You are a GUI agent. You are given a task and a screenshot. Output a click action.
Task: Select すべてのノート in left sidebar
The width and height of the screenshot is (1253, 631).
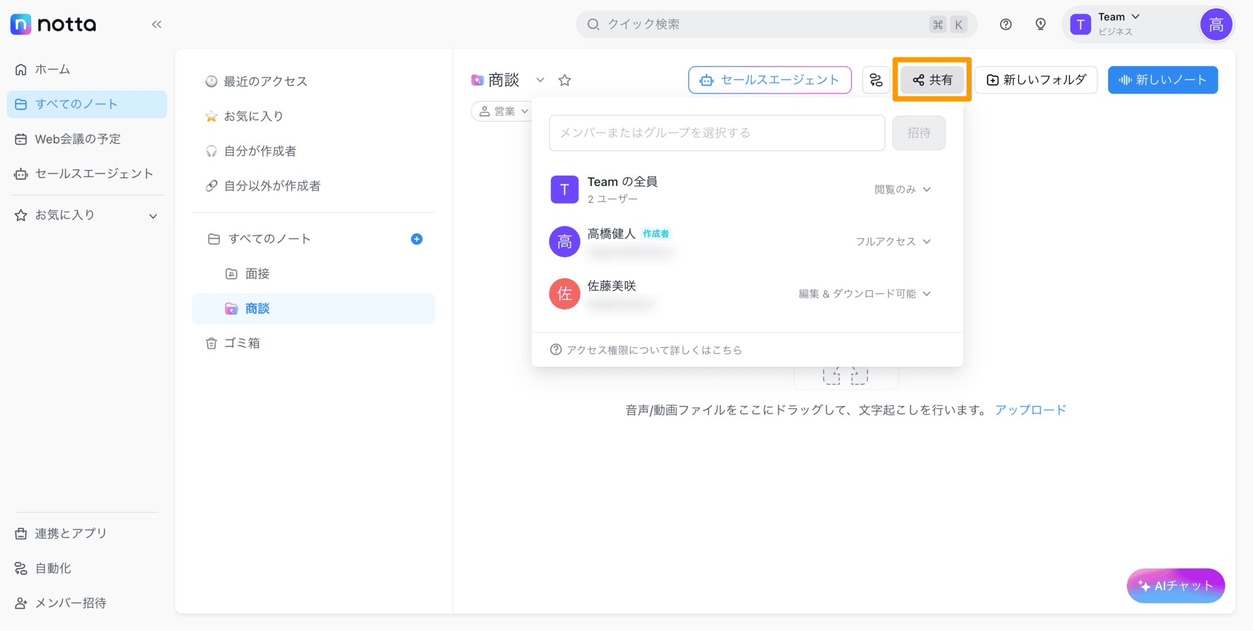(x=87, y=104)
